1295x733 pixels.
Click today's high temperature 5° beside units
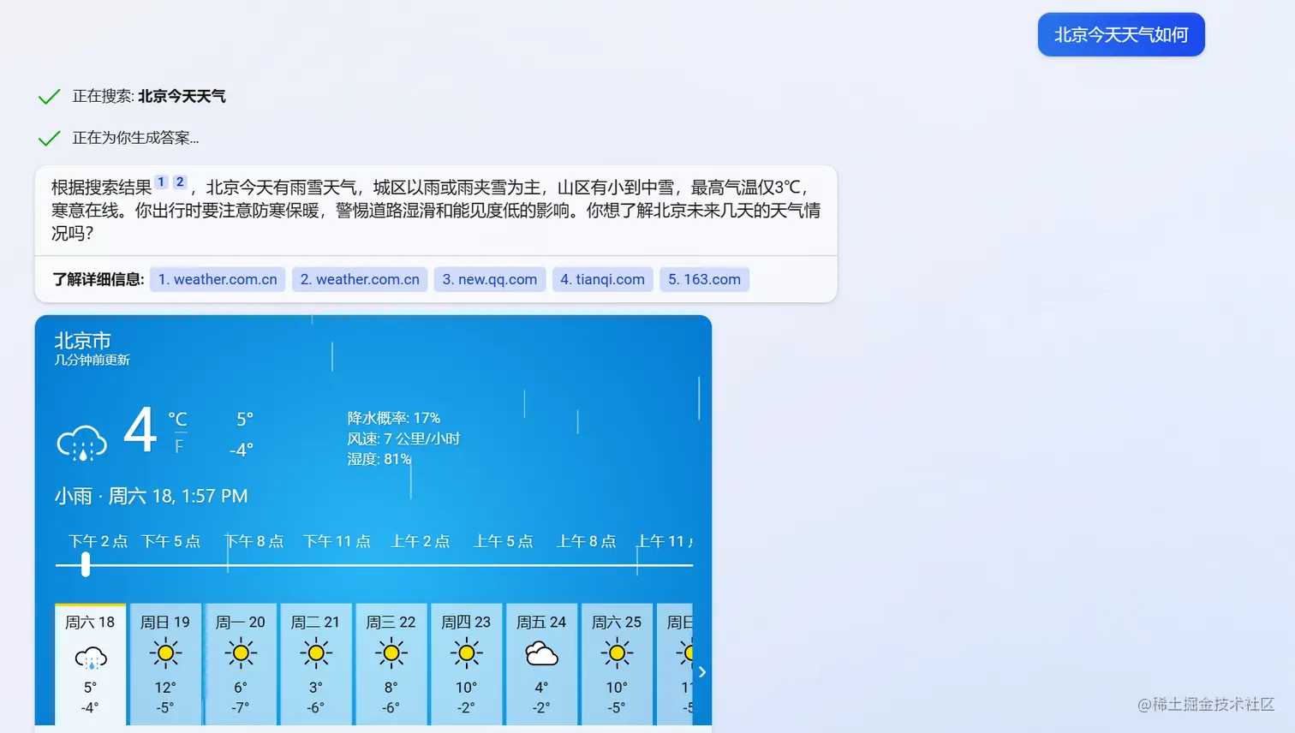click(245, 420)
